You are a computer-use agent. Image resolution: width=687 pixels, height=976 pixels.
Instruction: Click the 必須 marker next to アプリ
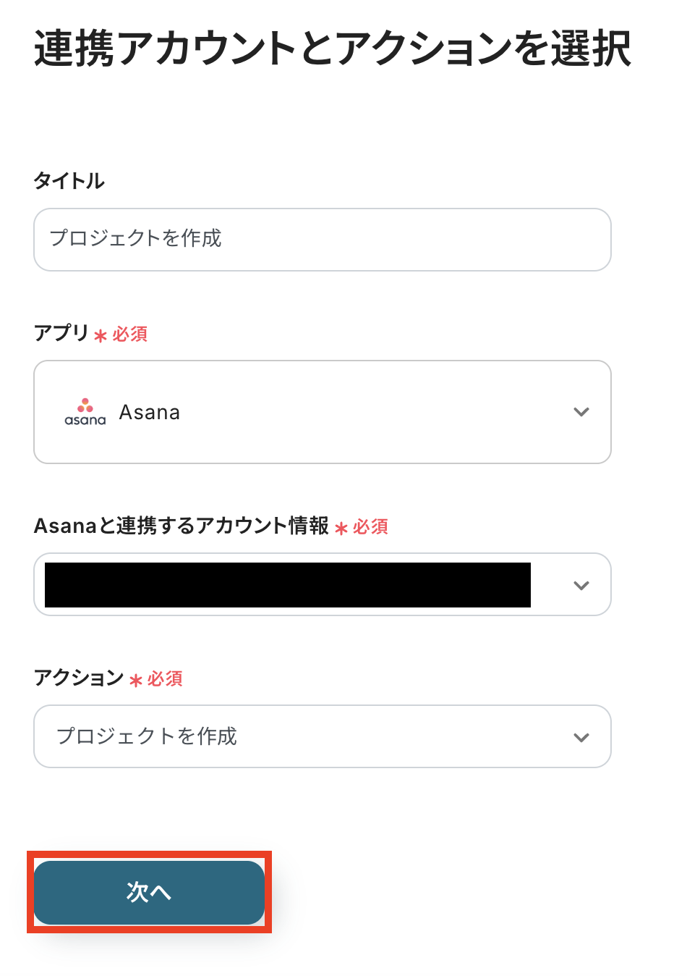point(130,334)
